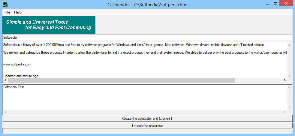295x136 pixels.
Task: Click down arrow of lower text area scrollbar
Action: (x=290, y=107)
